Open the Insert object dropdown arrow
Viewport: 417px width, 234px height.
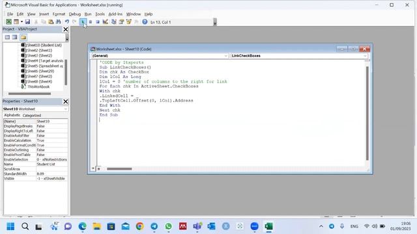click(x=22, y=21)
